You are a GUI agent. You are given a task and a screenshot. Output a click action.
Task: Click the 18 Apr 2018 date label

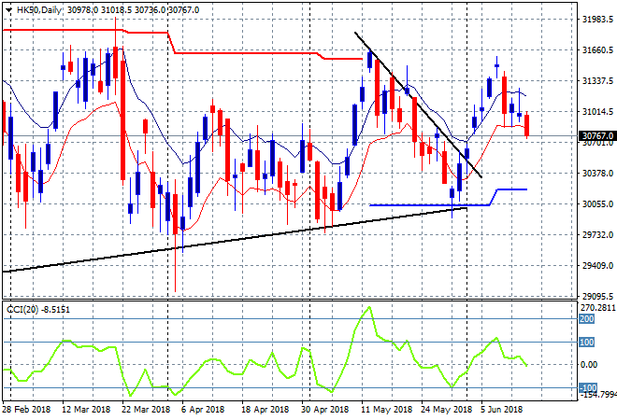[x=265, y=410]
